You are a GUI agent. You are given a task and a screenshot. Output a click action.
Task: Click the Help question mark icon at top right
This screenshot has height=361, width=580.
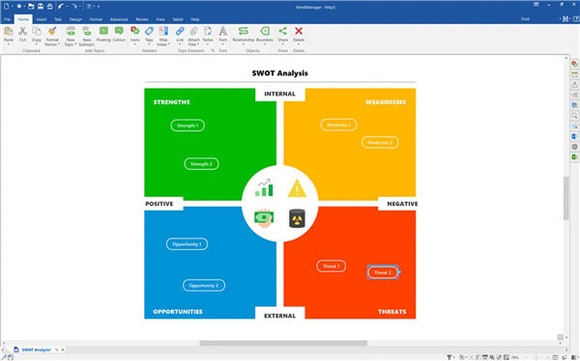(576, 19)
